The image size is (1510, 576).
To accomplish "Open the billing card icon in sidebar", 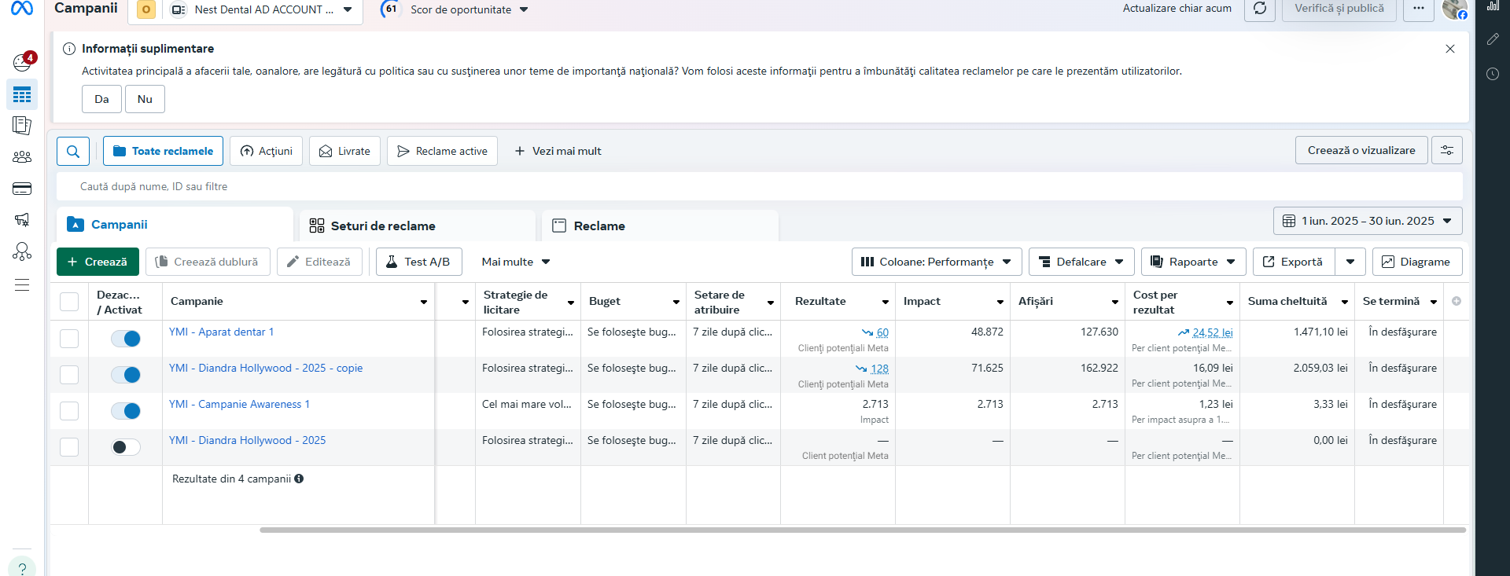I will point(22,189).
